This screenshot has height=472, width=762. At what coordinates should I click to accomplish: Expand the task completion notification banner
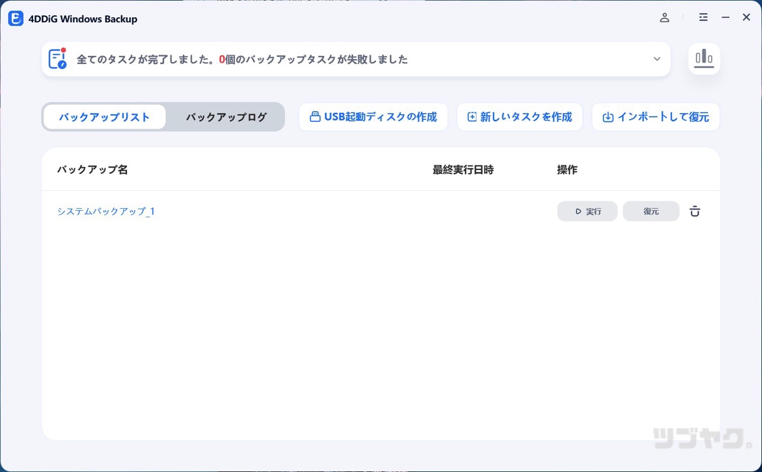(657, 58)
